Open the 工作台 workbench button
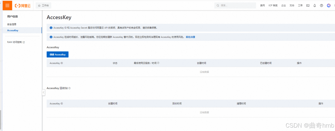 43,5
